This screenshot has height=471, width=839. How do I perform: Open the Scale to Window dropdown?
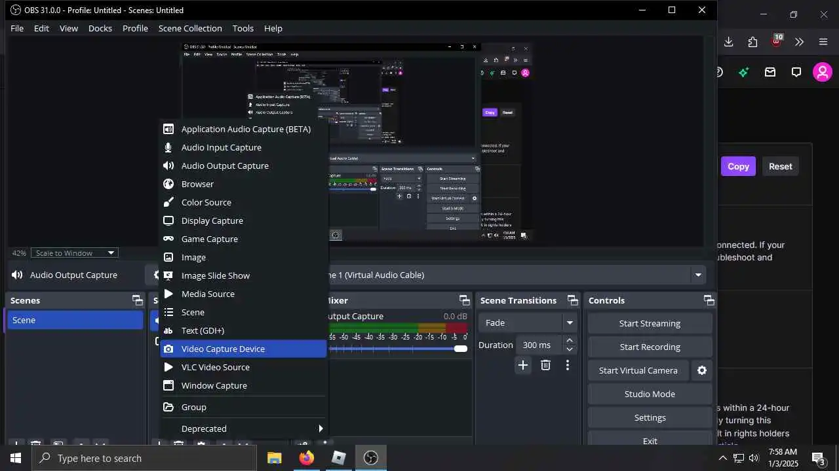click(x=75, y=253)
